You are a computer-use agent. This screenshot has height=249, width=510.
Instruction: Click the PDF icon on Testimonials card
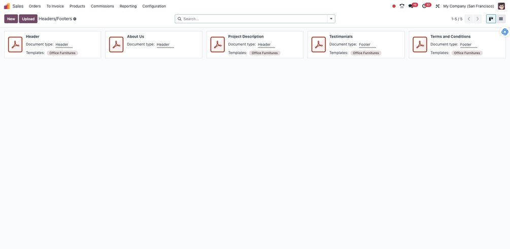click(319, 45)
